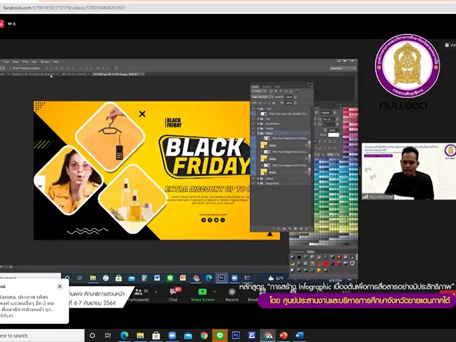
Task: Filter layers by pixel layer icon
Action: tap(271, 91)
